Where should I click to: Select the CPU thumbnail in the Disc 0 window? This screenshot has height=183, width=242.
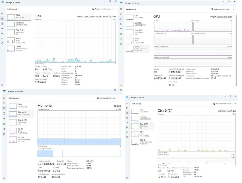click(142, 111)
